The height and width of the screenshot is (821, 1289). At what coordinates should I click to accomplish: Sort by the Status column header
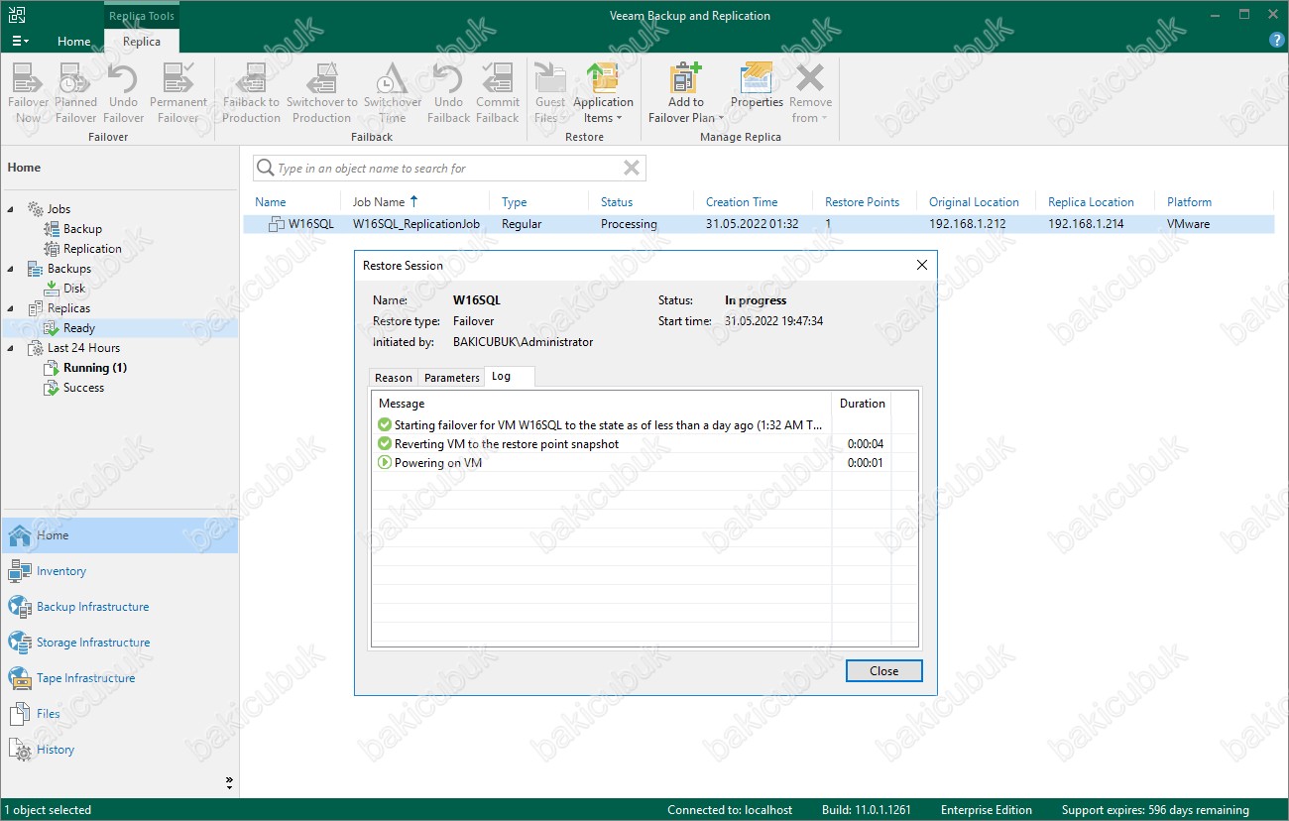point(617,202)
